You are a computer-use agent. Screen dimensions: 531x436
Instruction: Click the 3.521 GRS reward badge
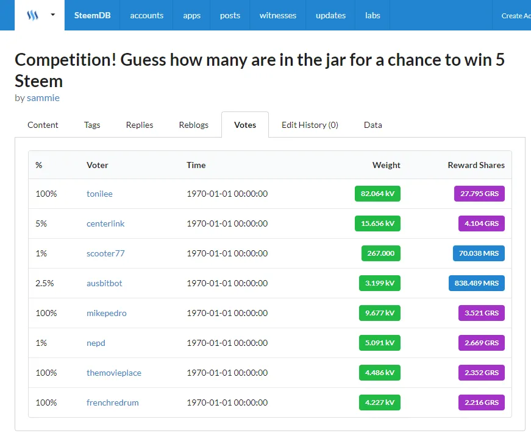(x=482, y=313)
